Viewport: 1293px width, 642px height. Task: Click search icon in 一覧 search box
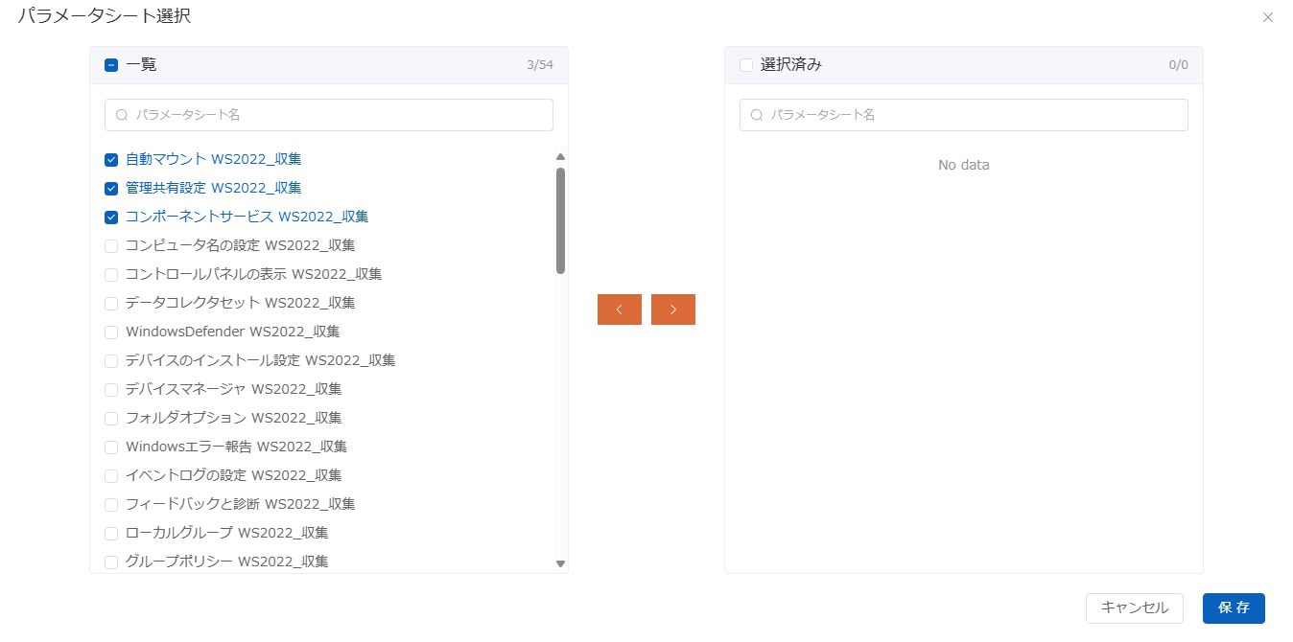[122, 115]
